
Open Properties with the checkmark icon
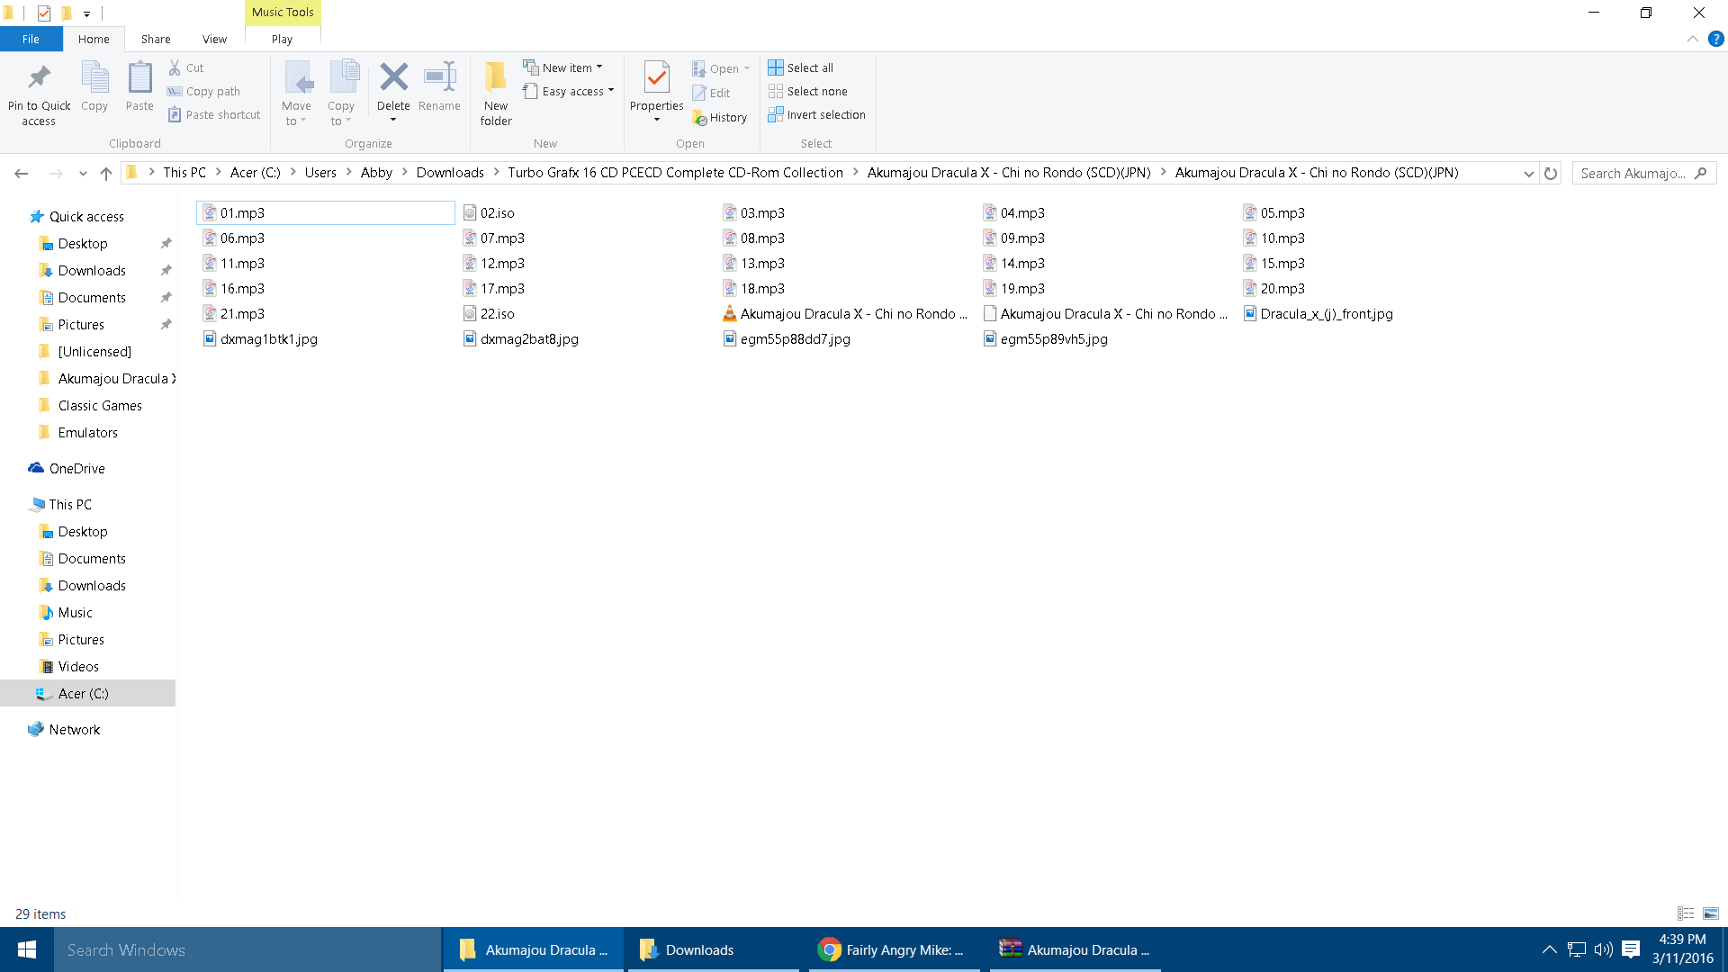click(657, 79)
